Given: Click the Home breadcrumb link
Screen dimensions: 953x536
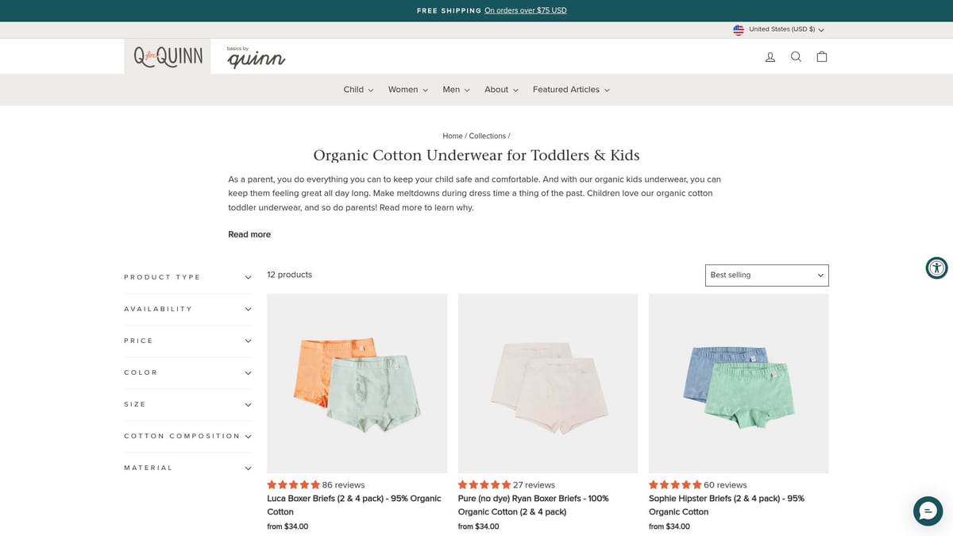Looking at the screenshot, I should click(x=453, y=136).
